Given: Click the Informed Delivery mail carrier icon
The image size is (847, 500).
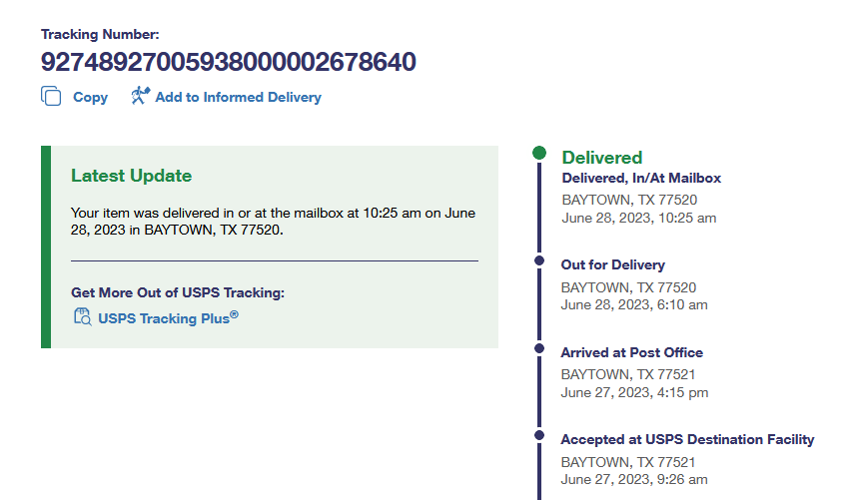Looking at the screenshot, I should [x=140, y=96].
